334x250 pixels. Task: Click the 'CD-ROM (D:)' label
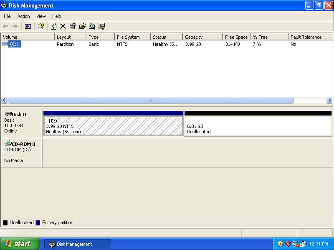(x=18, y=150)
